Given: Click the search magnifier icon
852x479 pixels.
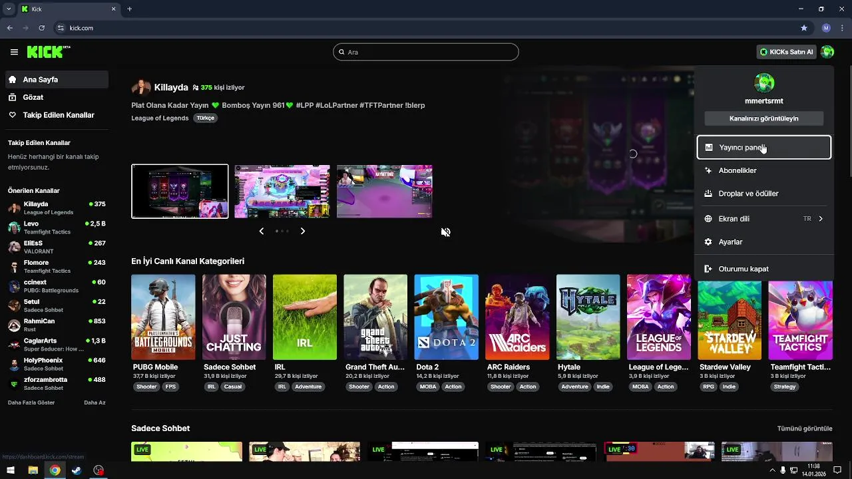Looking at the screenshot, I should [x=342, y=52].
